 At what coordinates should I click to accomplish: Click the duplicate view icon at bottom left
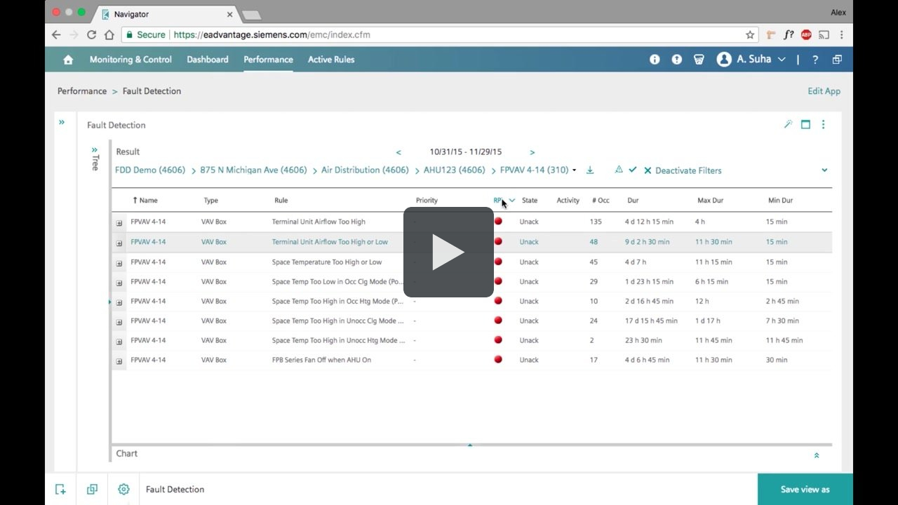[92, 489]
